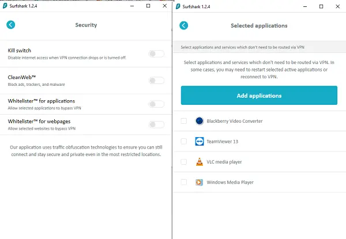Click the Windows Media Player label
Viewport: 346px width, 239px height.
point(230,183)
